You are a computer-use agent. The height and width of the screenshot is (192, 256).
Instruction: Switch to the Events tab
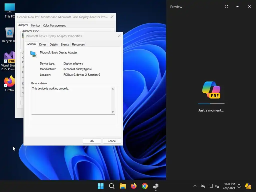pyautogui.click(x=65, y=44)
